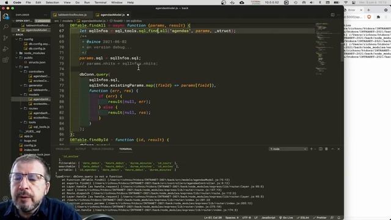Open the Search view in activity bar

point(5,27)
